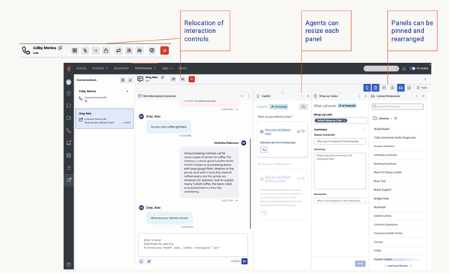This screenshot has height=274, width=450.
Task: Select the Grey, Alex conversation card
Action: (x=104, y=119)
